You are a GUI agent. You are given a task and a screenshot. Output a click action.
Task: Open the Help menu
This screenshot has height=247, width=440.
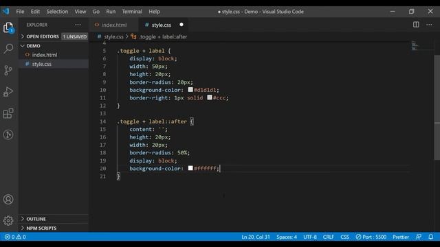154,12
